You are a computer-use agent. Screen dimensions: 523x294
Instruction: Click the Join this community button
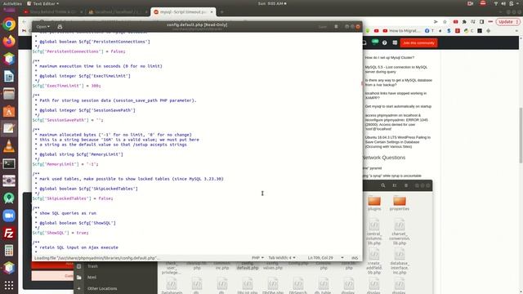click(x=418, y=42)
